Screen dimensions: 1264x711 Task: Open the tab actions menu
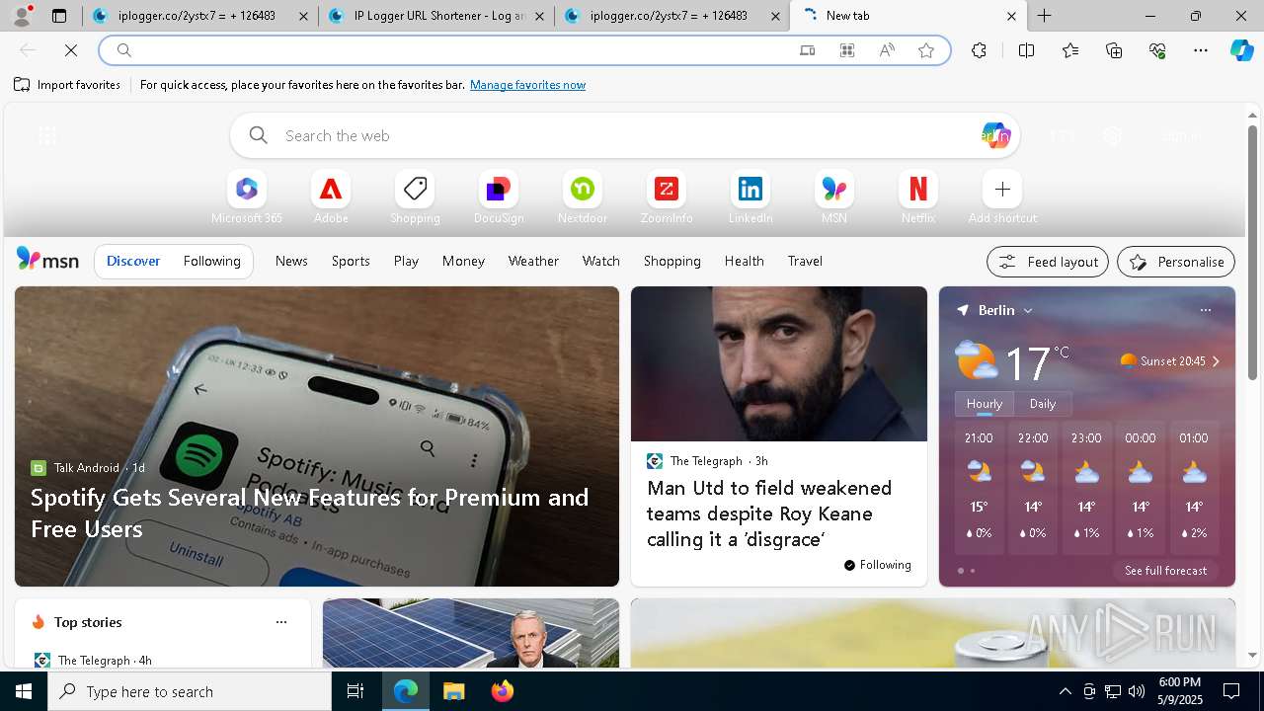59,16
